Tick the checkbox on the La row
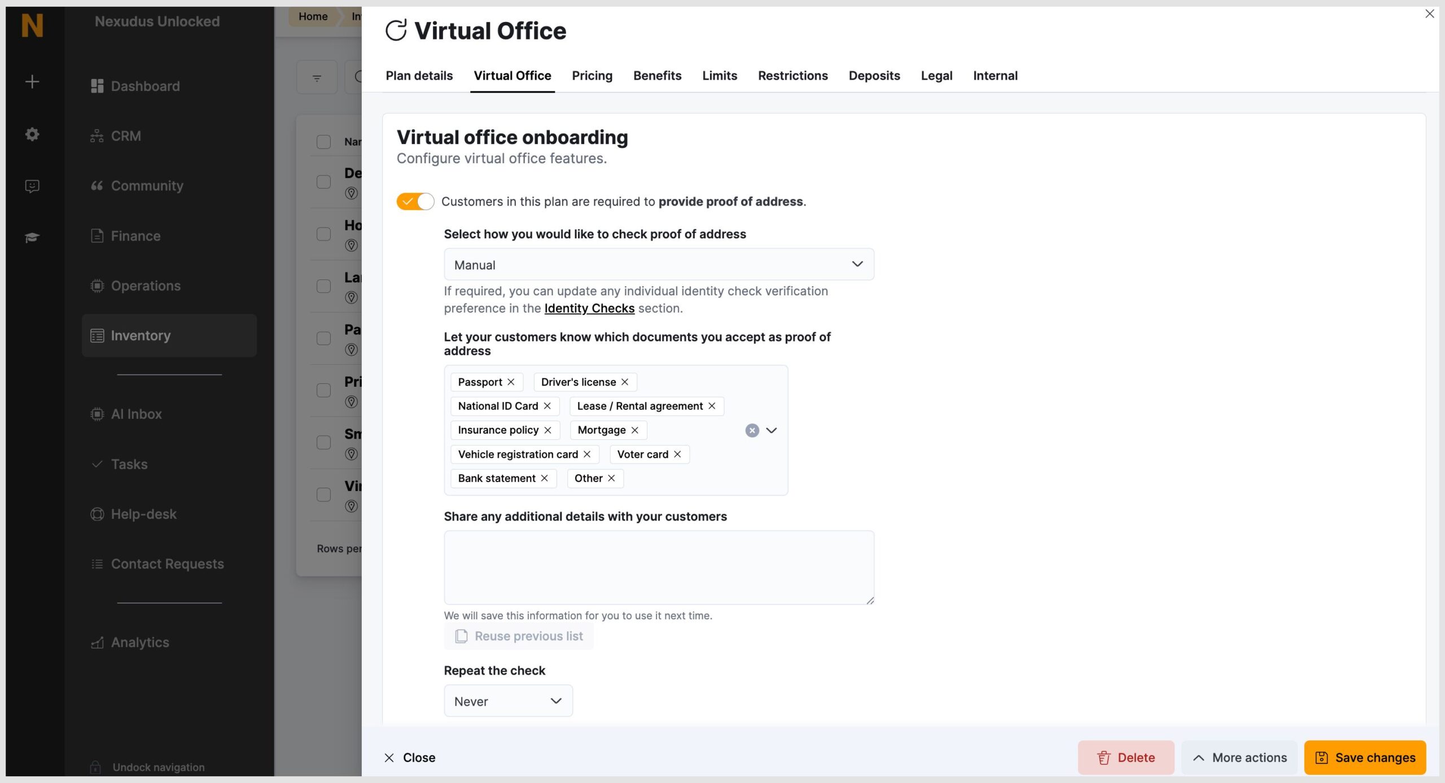 (x=323, y=286)
